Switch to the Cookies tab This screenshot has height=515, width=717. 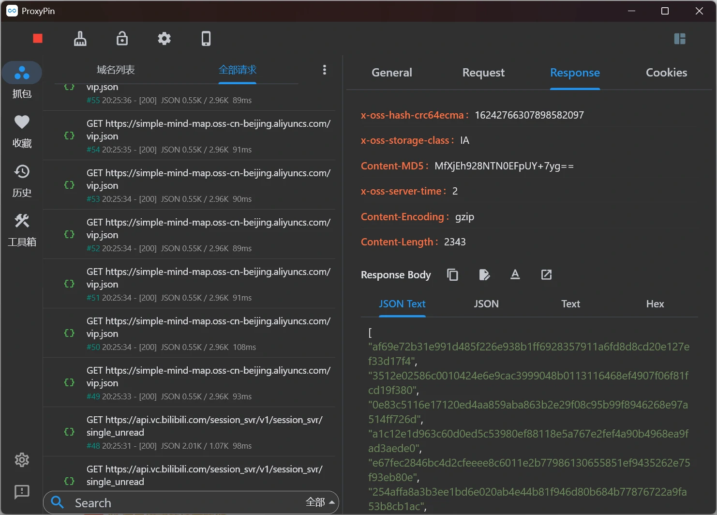pos(666,73)
